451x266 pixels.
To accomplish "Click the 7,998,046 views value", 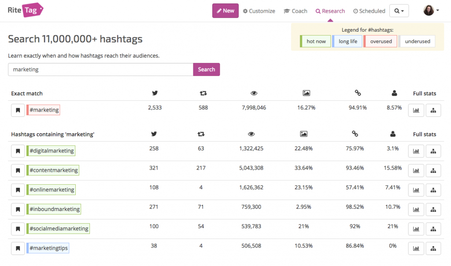I will 254,108.
